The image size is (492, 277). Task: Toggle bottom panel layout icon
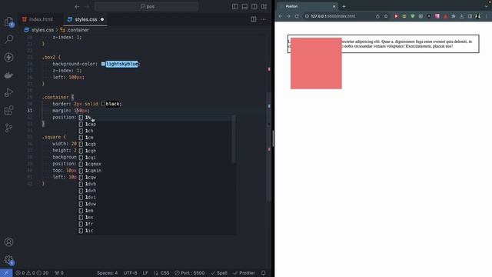(244, 6)
